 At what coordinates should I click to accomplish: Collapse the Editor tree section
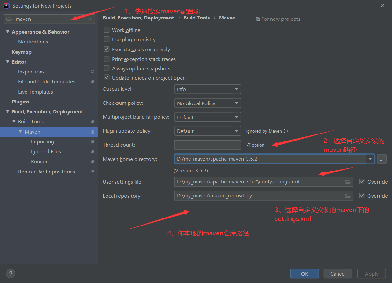pyautogui.click(x=8, y=62)
